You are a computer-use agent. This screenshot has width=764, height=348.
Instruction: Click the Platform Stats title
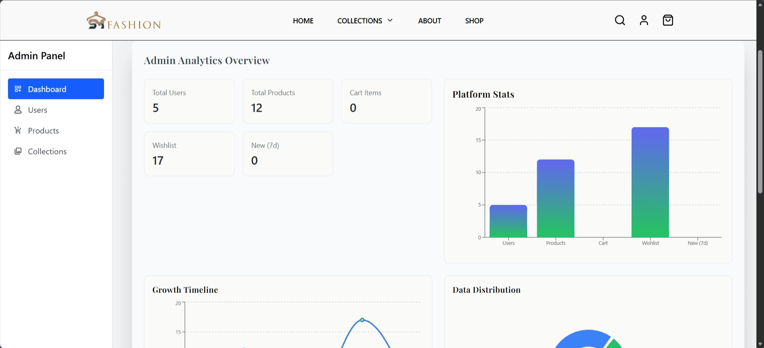(x=483, y=94)
